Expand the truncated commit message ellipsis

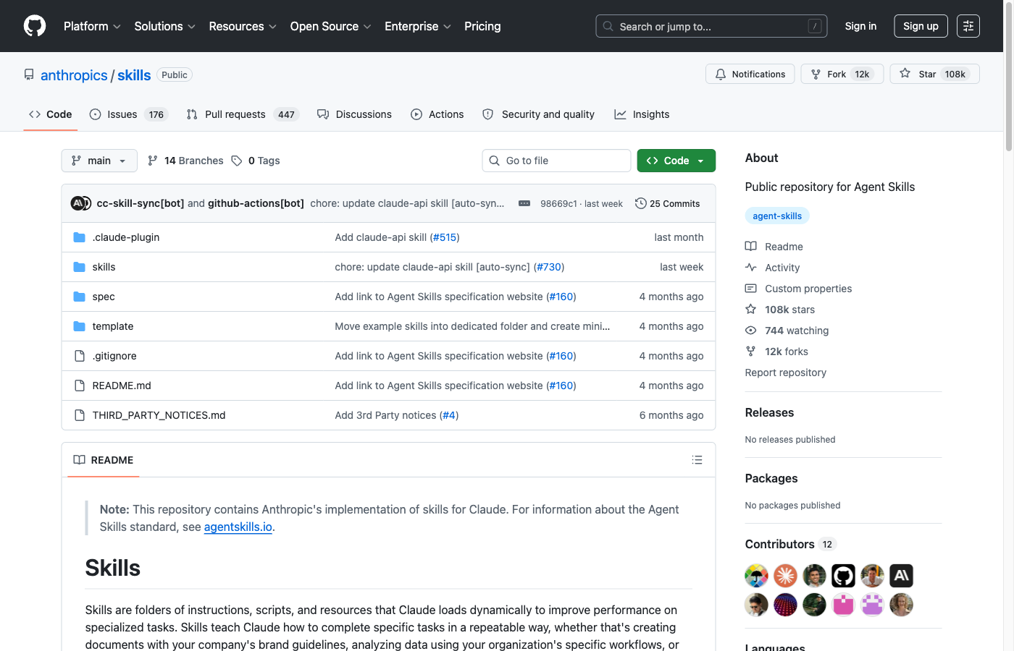click(524, 204)
